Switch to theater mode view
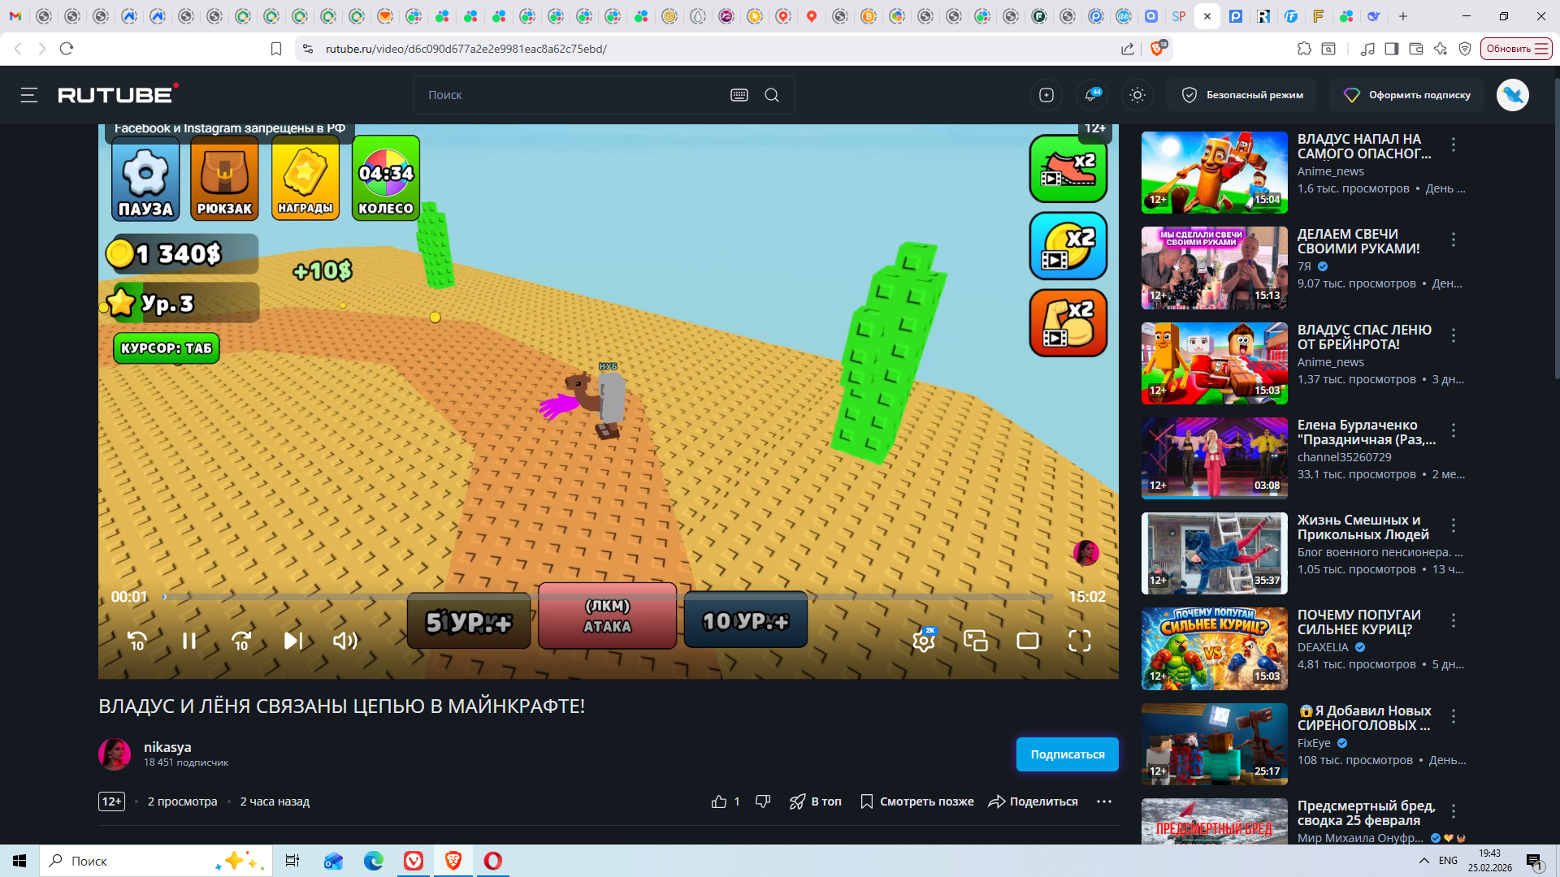Screen dimensions: 1560x877 pyautogui.click(x=1028, y=641)
